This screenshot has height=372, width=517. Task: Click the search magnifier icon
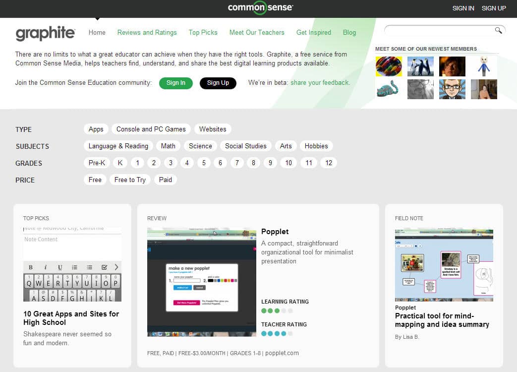point(498,31)
